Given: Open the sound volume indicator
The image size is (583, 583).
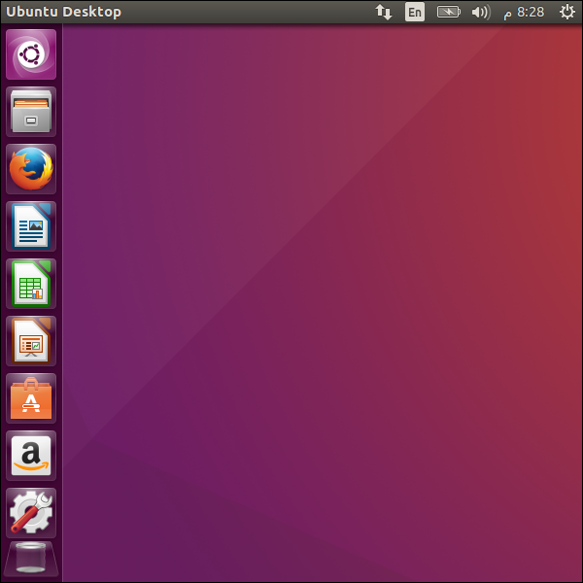Looking at the screenshot, I should coord(481,12).
